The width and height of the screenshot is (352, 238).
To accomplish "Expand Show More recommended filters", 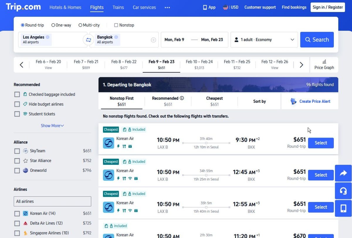I will point(52,126).
